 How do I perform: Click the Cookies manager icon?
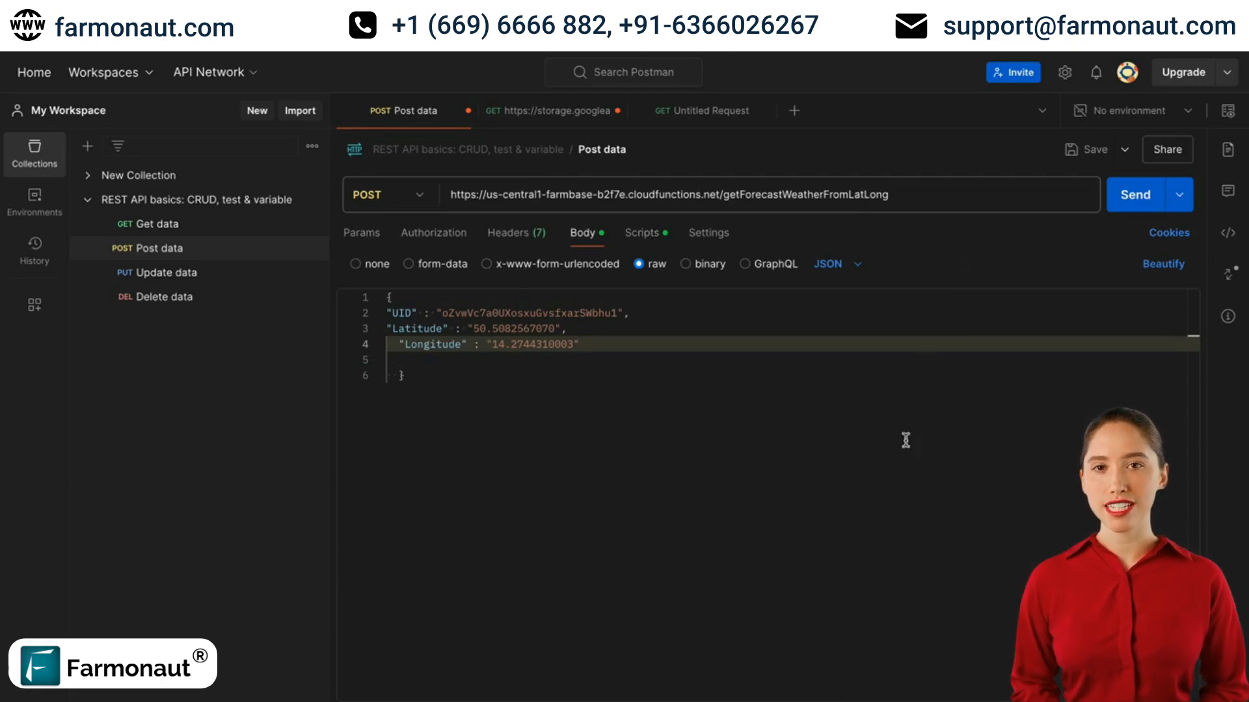(1169, 232)
